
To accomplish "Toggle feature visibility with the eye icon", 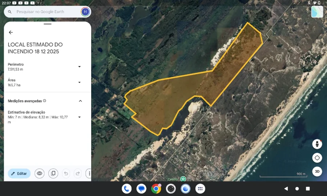I will 39,173.
